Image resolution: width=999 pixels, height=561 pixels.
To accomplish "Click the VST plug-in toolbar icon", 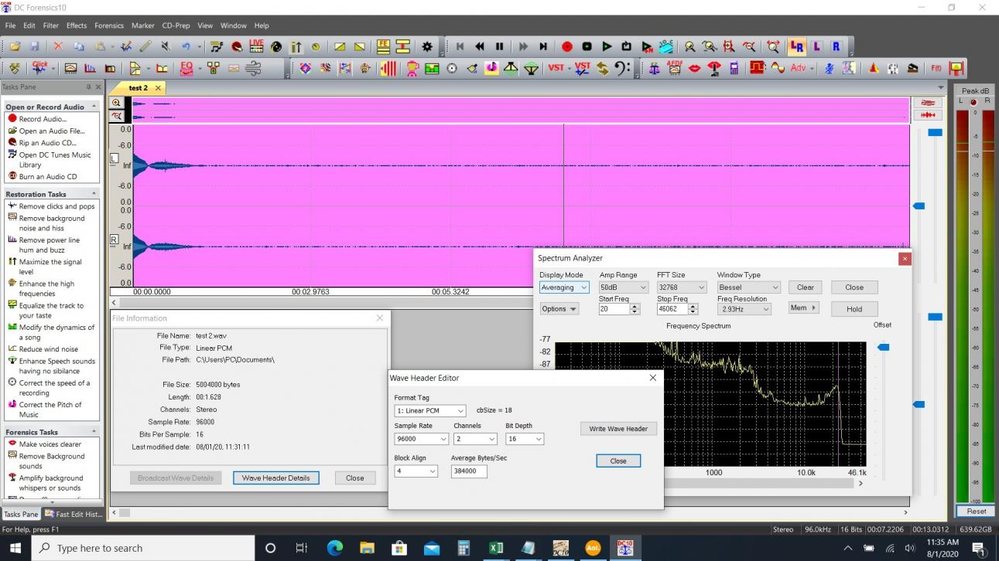I will click(x=556, y=68).
